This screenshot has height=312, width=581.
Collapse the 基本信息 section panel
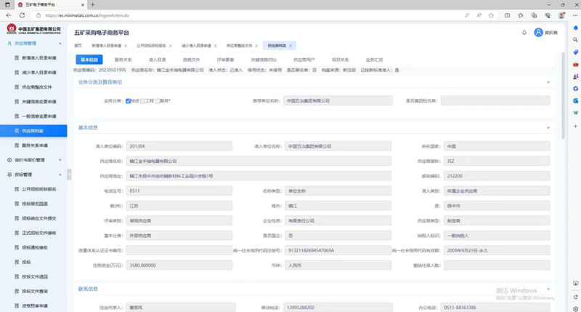point(548,128)
